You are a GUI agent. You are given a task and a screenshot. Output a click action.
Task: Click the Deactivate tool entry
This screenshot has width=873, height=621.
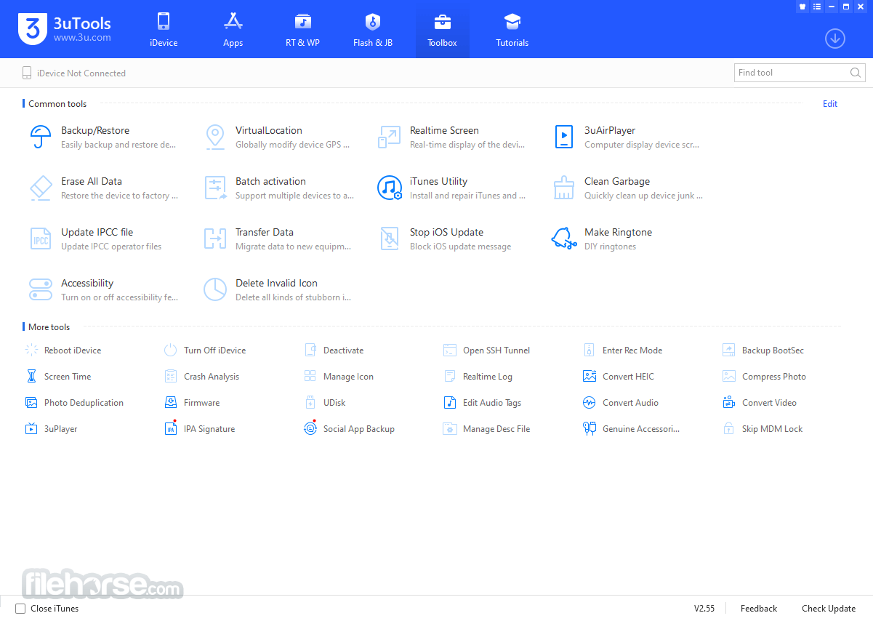point(334,350)
